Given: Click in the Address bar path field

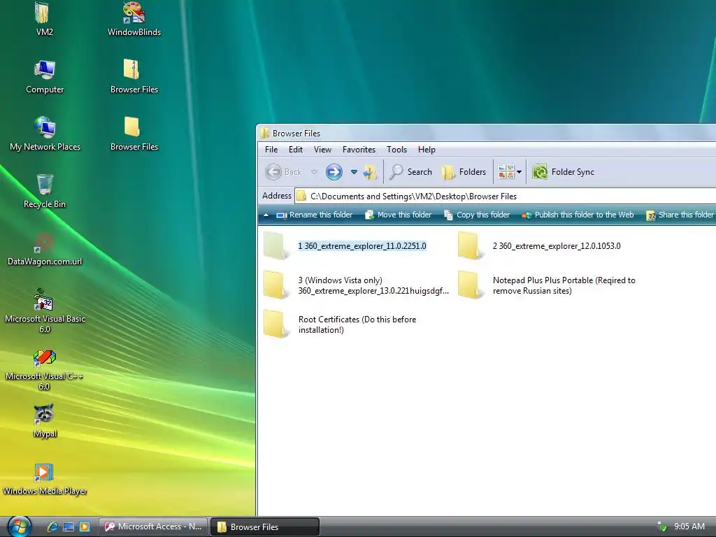Looking at the screenshot, I should [x=505, y=196].
